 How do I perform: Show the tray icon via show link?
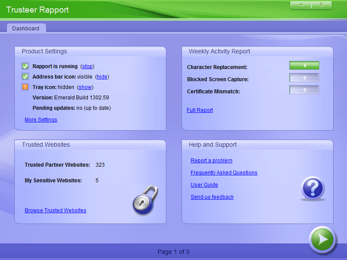coord(86,87)
